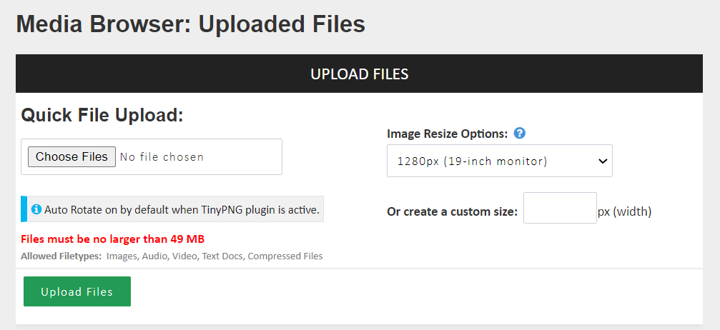Viewport: 720px width, 330px height.
Task: Click the 'px (width)' unit label
Action: click(x=625, y=211)
